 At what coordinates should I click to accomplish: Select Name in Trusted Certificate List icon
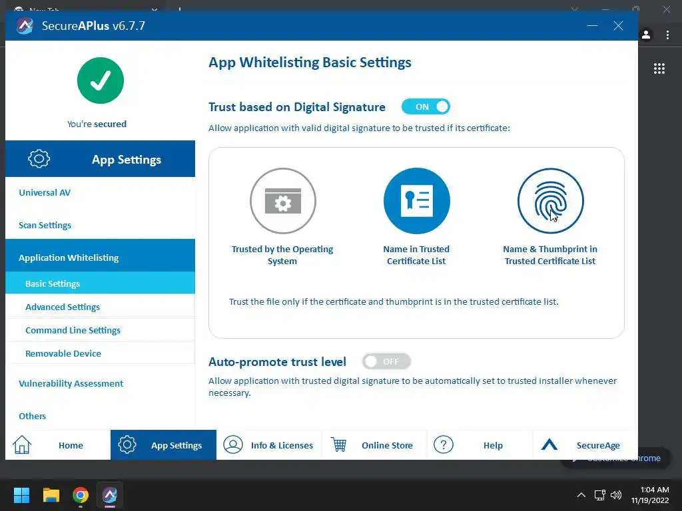[416, 201]
